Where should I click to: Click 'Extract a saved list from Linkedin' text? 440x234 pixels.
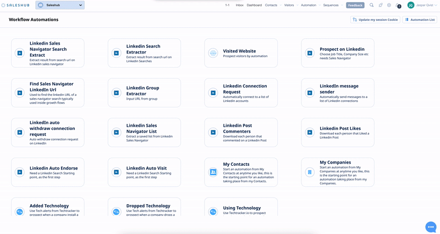(x=150, y=137)
